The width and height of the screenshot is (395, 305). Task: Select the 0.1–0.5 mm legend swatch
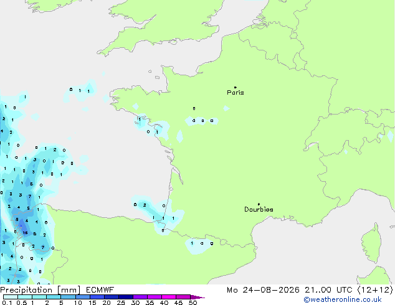tap(11, 297)
